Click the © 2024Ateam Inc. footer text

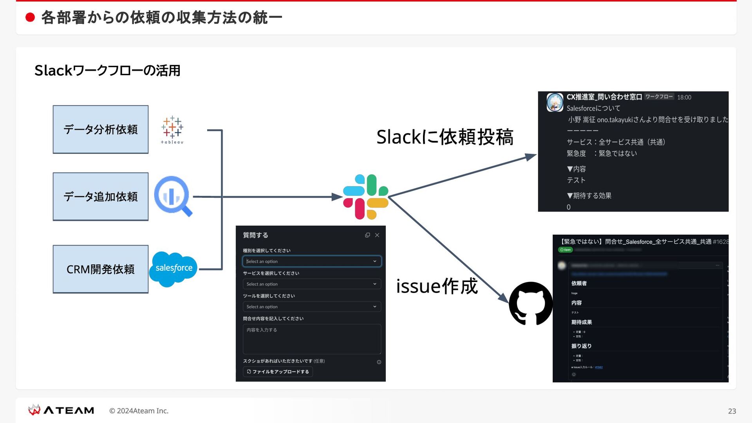coord(139,410)
